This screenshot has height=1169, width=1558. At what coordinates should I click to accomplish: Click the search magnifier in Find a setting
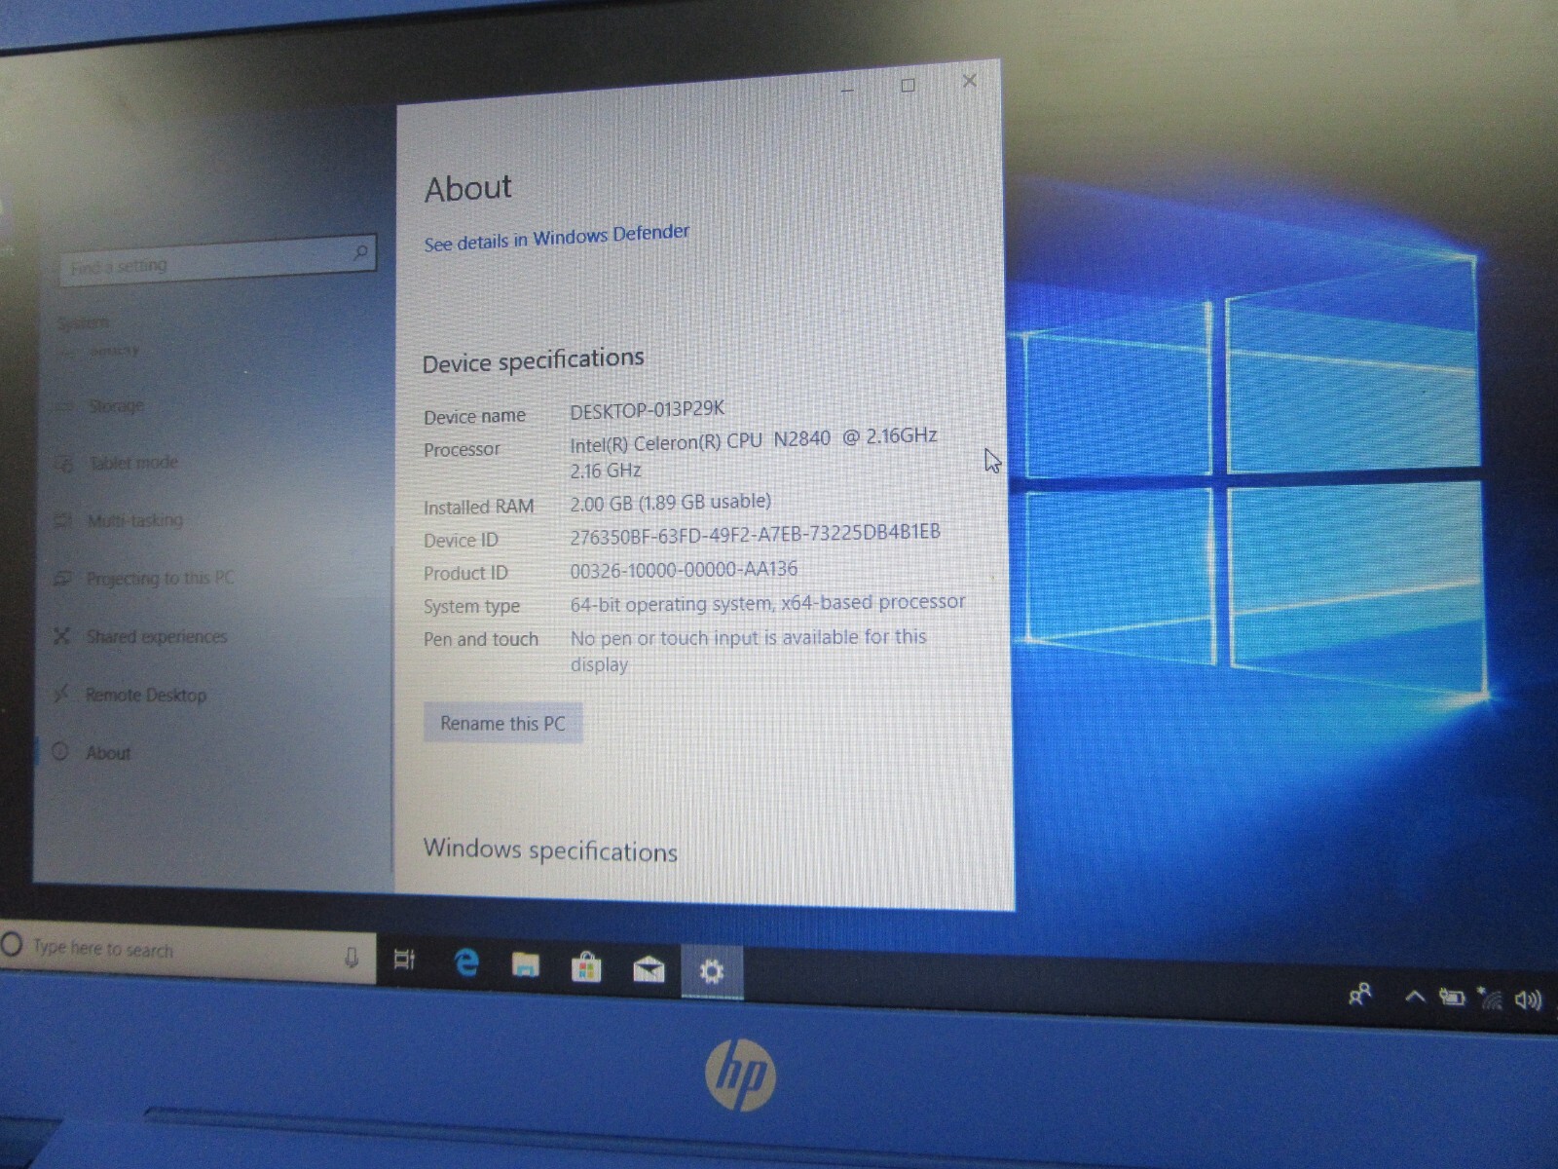[x=360, y=253]
